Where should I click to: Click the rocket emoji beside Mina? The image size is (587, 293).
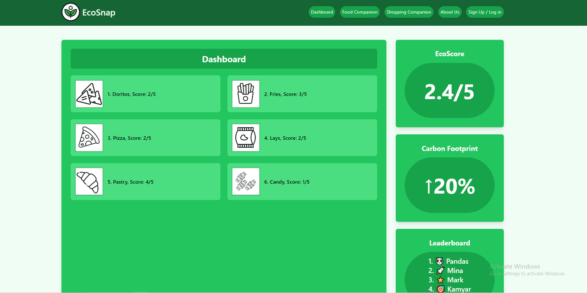[x=440, y=270]
